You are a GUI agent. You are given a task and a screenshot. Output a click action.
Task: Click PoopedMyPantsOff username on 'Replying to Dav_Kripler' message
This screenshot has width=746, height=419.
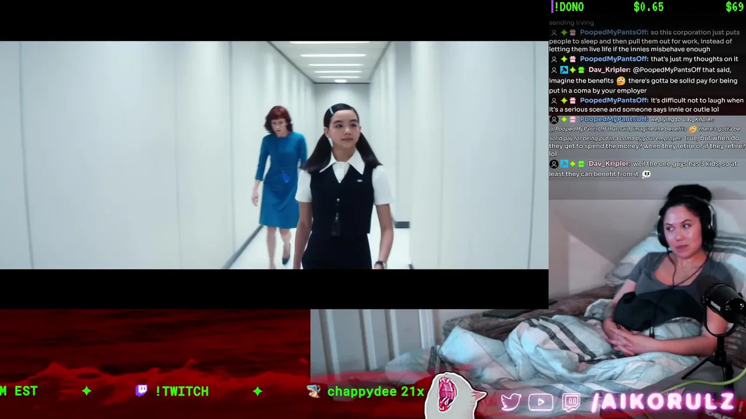coord(614,119)
